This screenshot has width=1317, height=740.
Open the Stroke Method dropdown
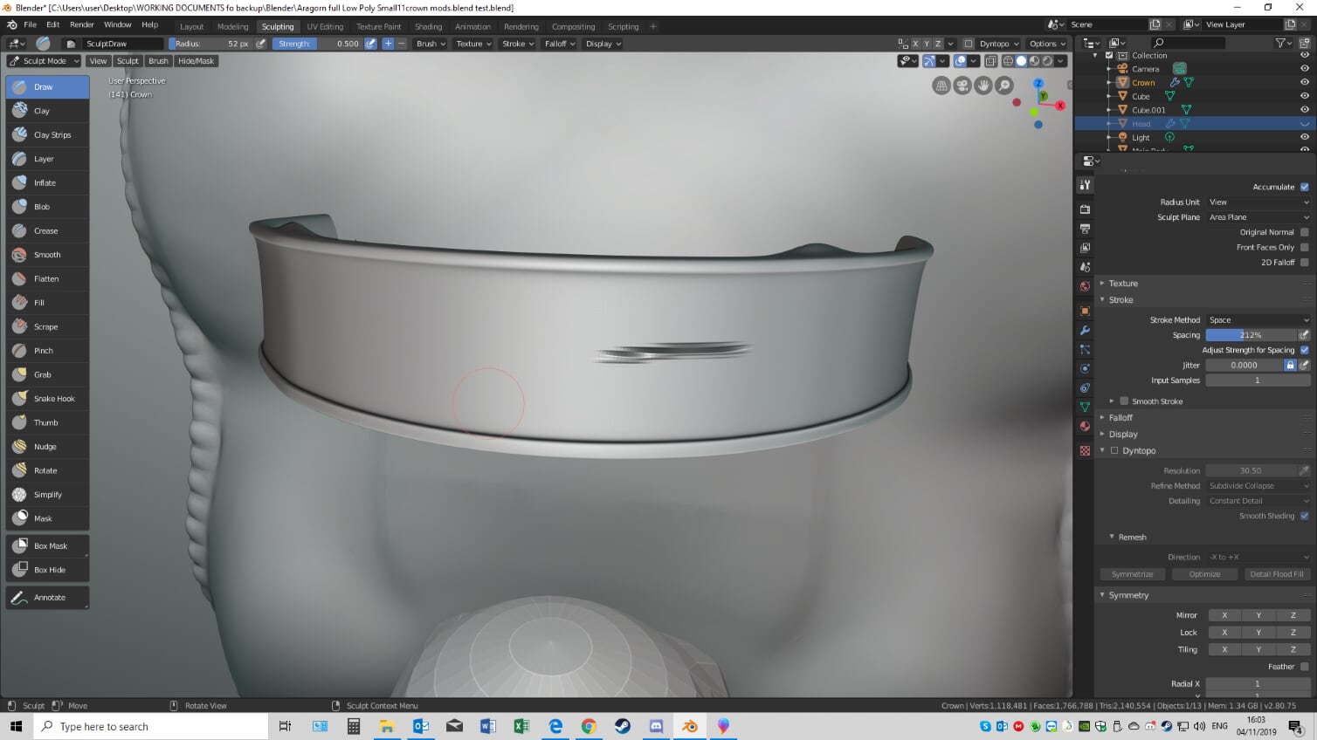click(1258, 320)
